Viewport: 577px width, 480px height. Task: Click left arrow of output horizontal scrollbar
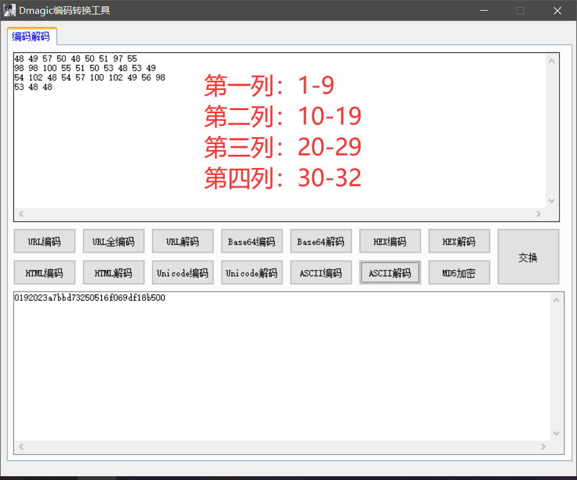point(21,447)
